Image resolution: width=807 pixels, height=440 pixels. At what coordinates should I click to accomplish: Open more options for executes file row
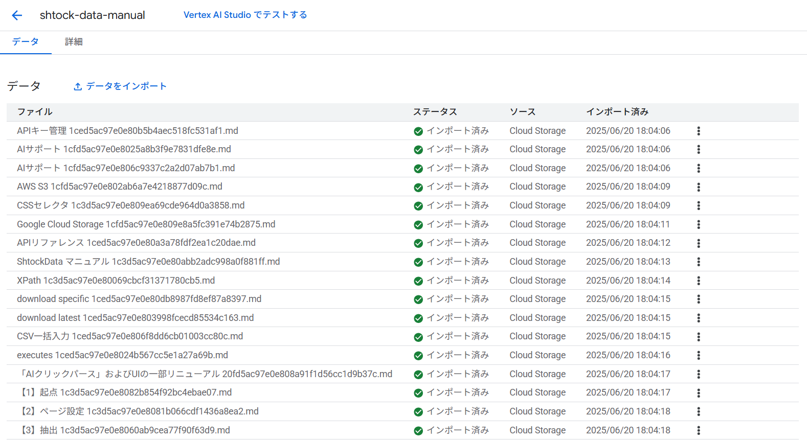[698, 356]
